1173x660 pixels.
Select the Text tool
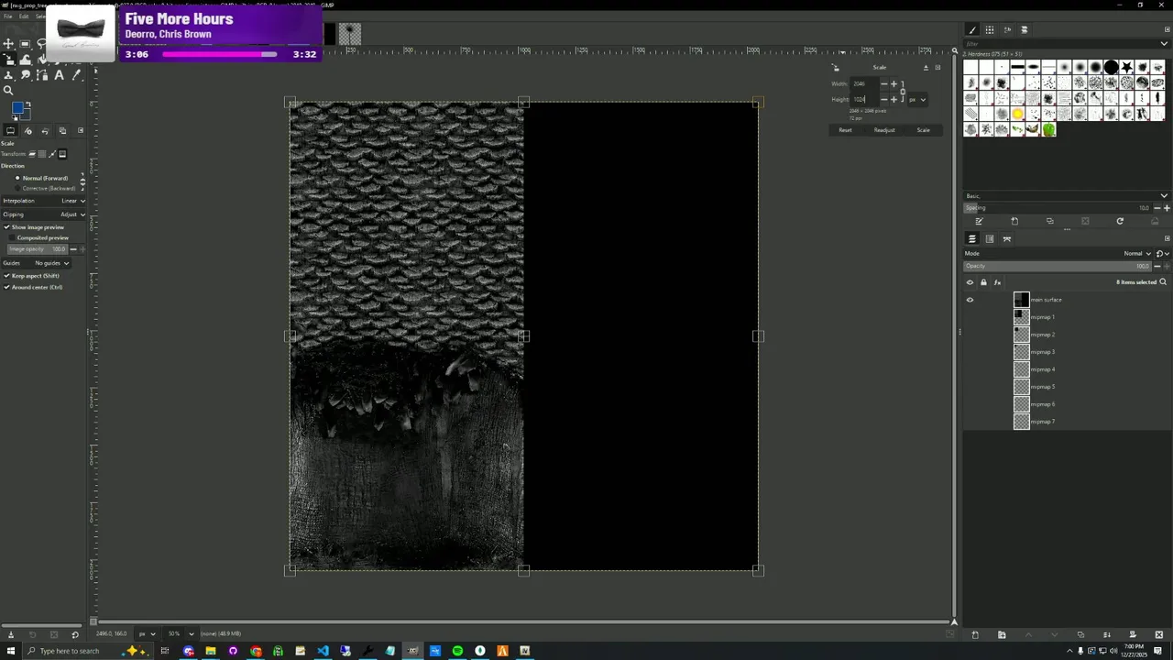tap(60, 75)
